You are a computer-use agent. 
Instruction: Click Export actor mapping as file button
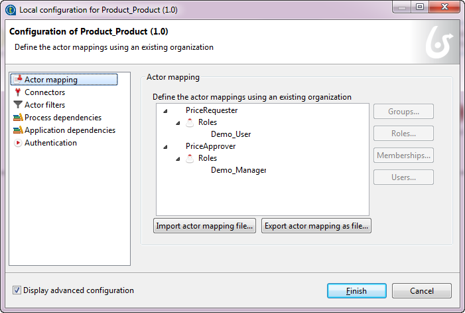tap(316, 226)
